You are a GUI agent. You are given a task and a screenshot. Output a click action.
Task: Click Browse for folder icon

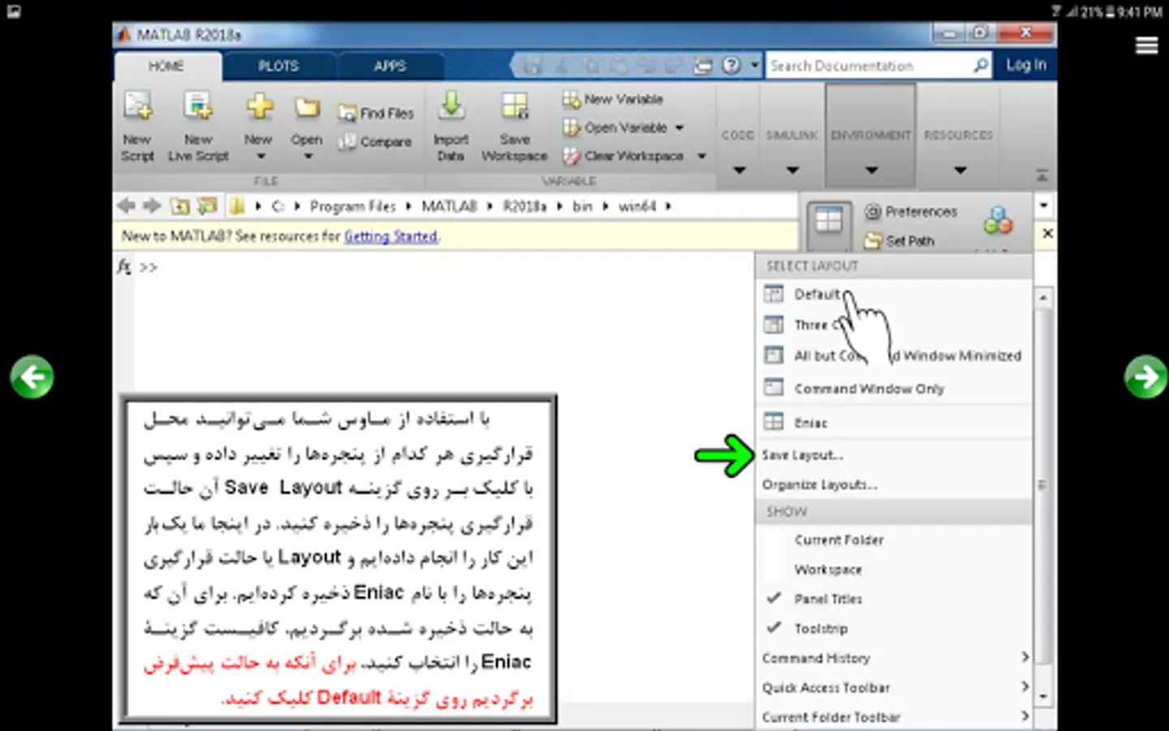click(x=207, y=206)
